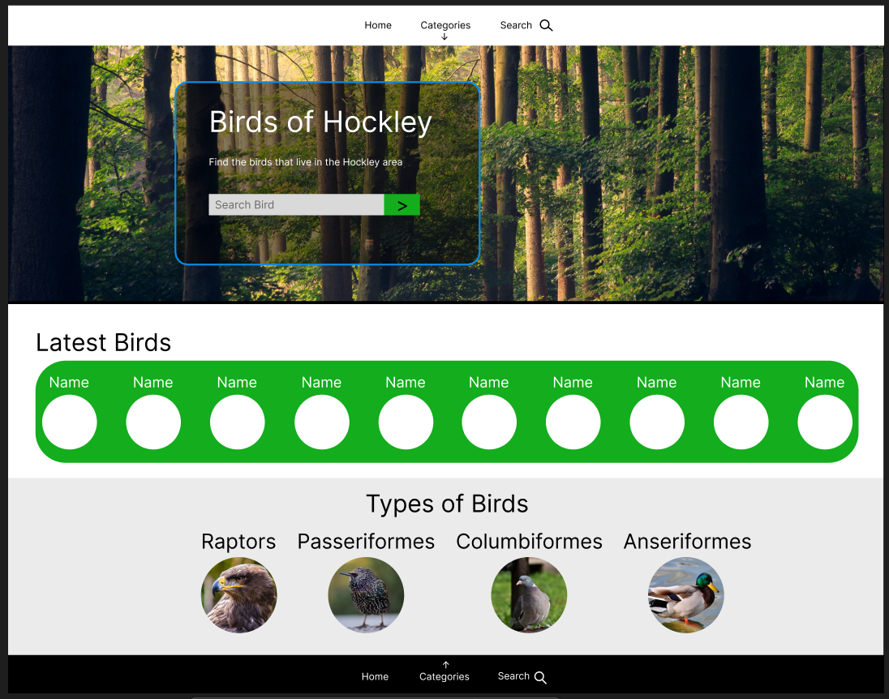Open Home in the top navigation
The image size is (889, 699).
point(378,25)
